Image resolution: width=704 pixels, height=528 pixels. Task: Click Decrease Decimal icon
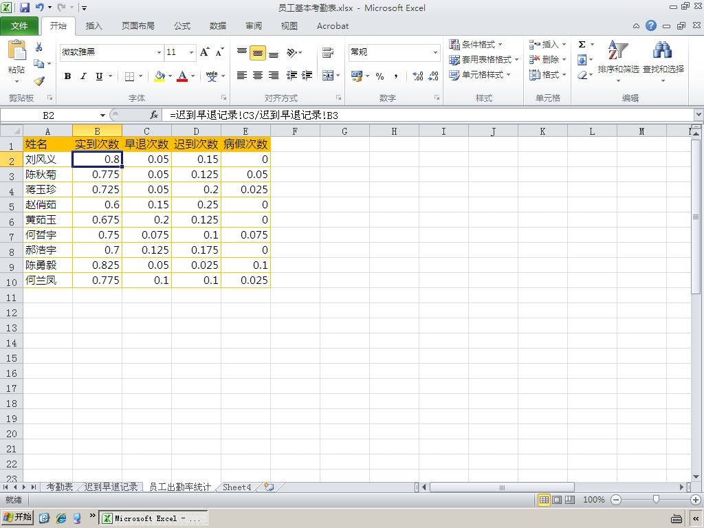tap(433, 76)
